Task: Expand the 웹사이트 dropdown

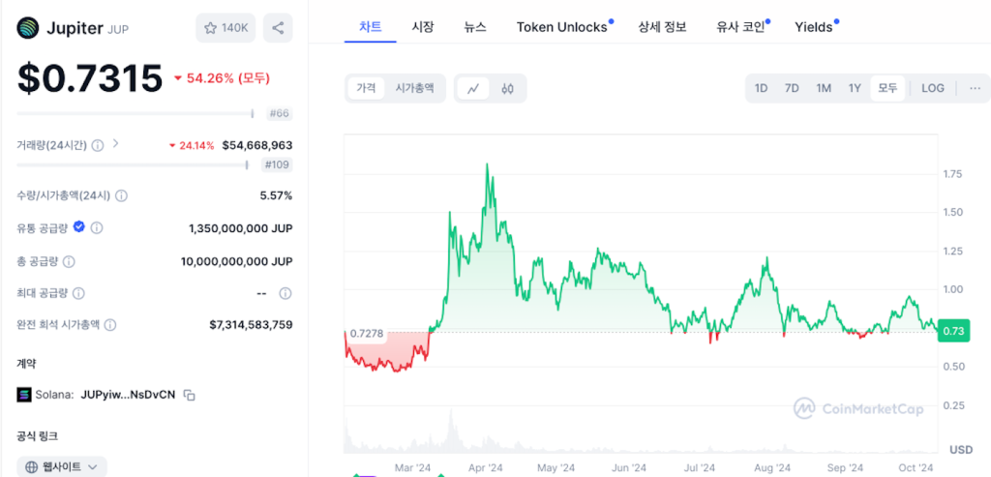Action: tap(92, 467)
